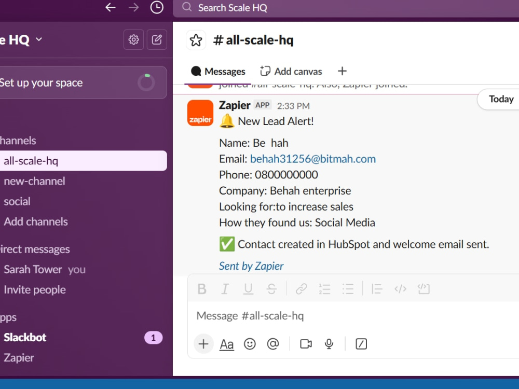The width and height of the screenshot is (519, 389).
Task: Open slash shortcuts menu
Action: click(361, 344)
